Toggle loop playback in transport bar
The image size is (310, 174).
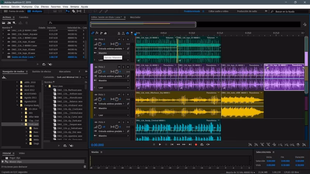(x=202, y=144)
